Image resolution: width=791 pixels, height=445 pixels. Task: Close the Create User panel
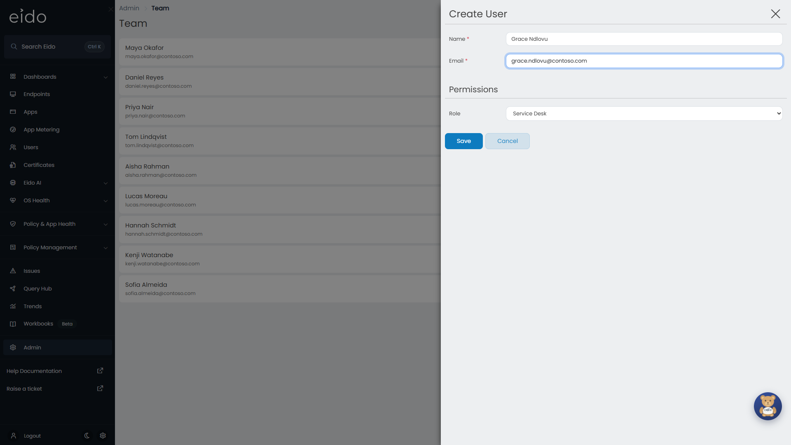click(775, 14)
